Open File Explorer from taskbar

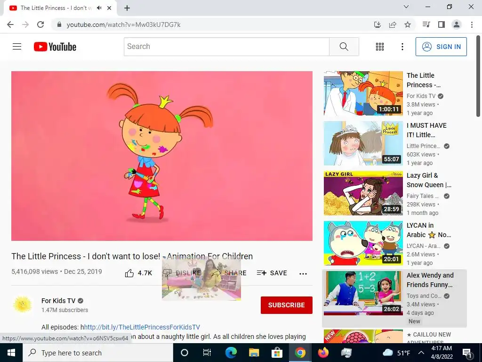(x=254, y=353)
